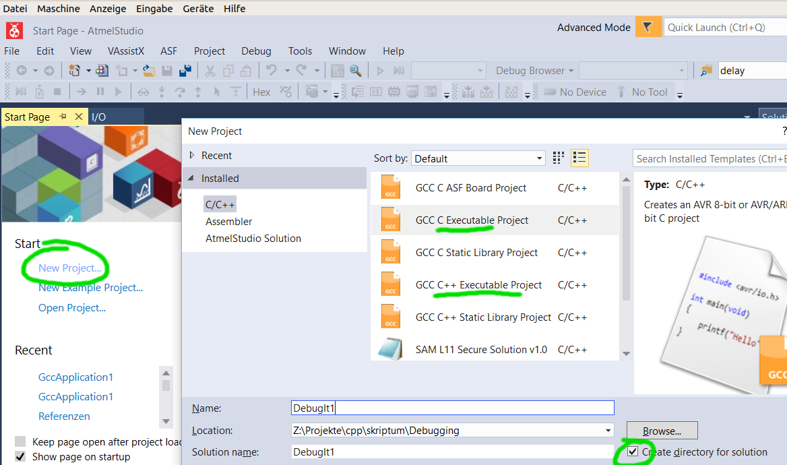Open the Location path dropdown
The image size is (787, 465).
pos(608,430)
